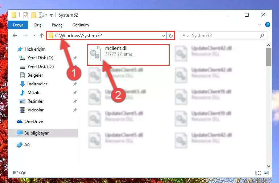Viewport: 279px width, 183px height.
Task: Click the pin icon next to İndirmeler
Action: pyautogui.click(x=75, y=84)
